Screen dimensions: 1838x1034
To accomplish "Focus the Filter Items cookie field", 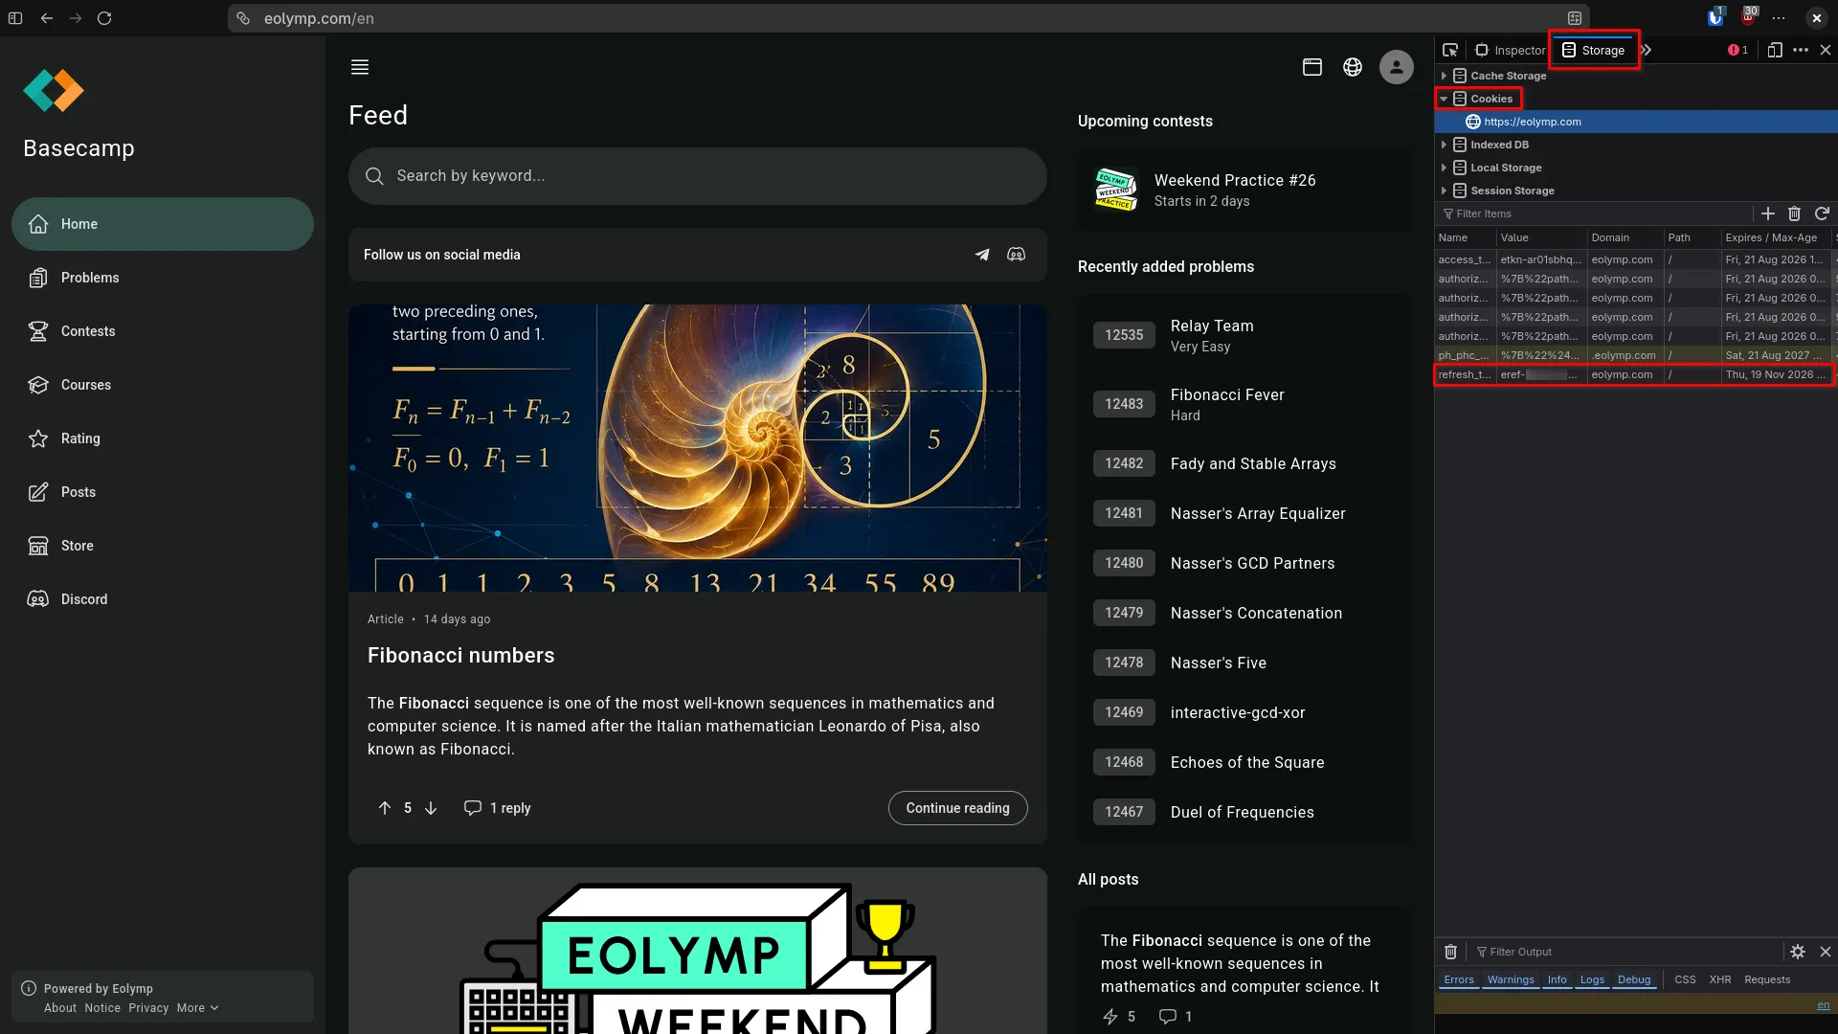I will (1594, 214).
